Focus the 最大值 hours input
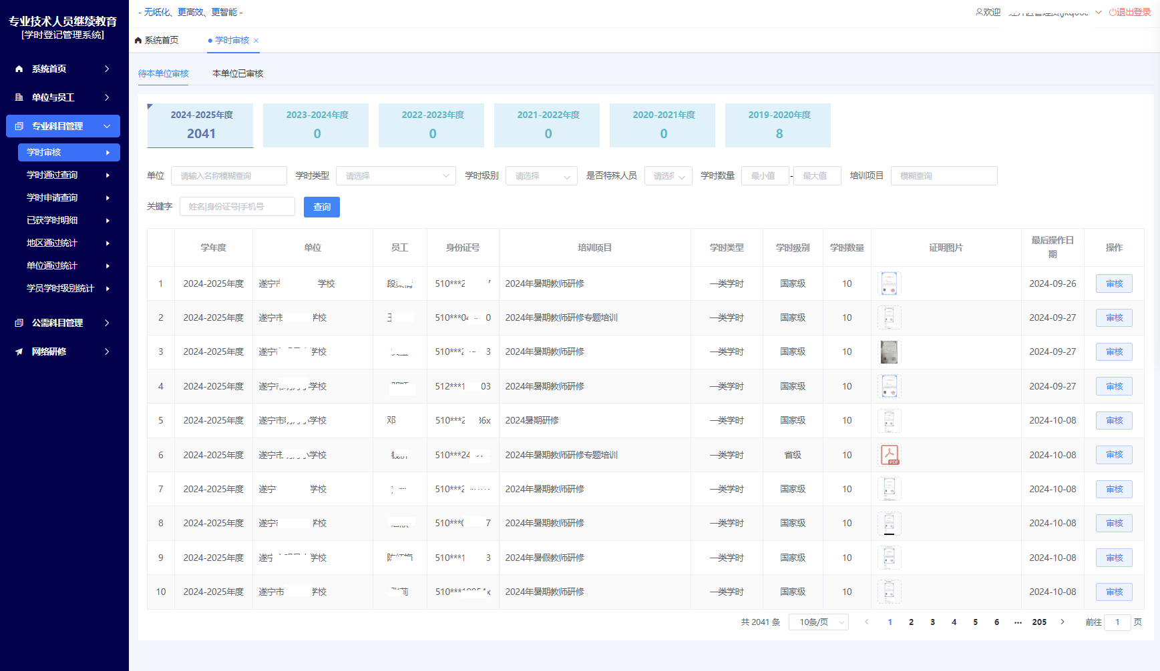The height and width of the screenshot is (671, 1160). point(817,175)
